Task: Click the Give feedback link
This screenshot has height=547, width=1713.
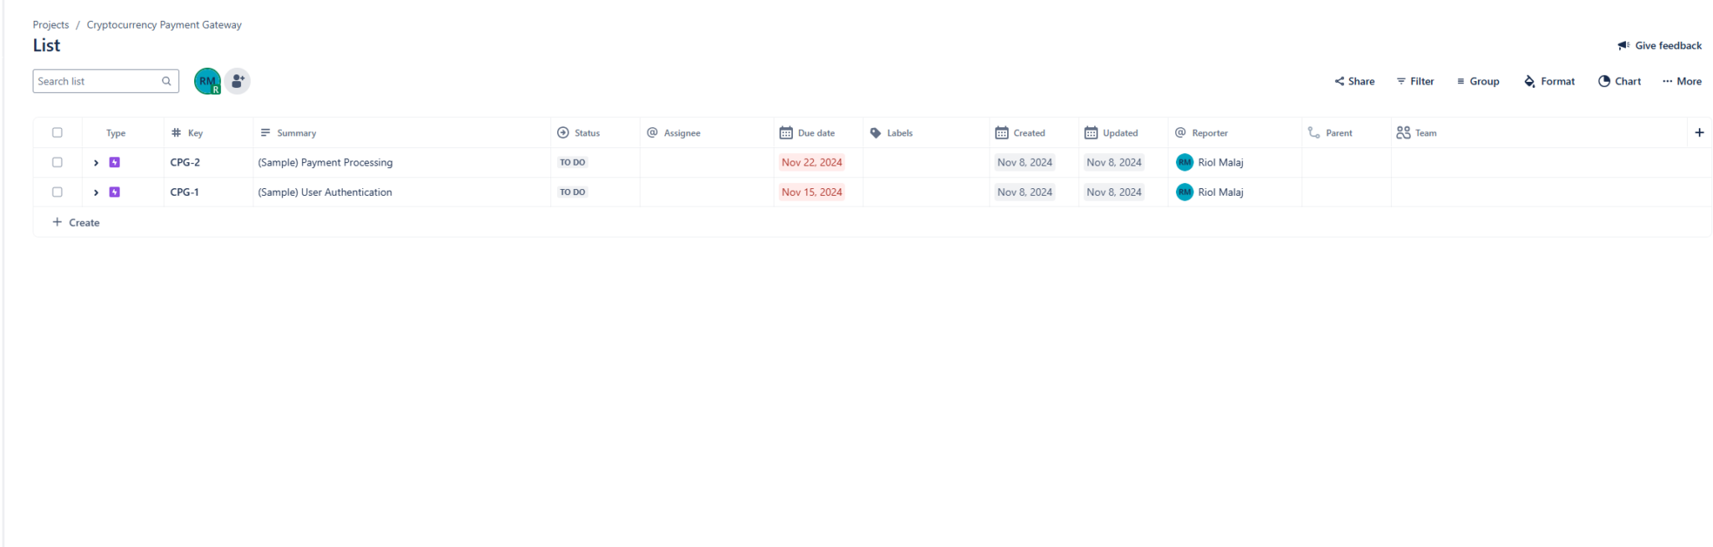Action: (x=1659, y=45)
